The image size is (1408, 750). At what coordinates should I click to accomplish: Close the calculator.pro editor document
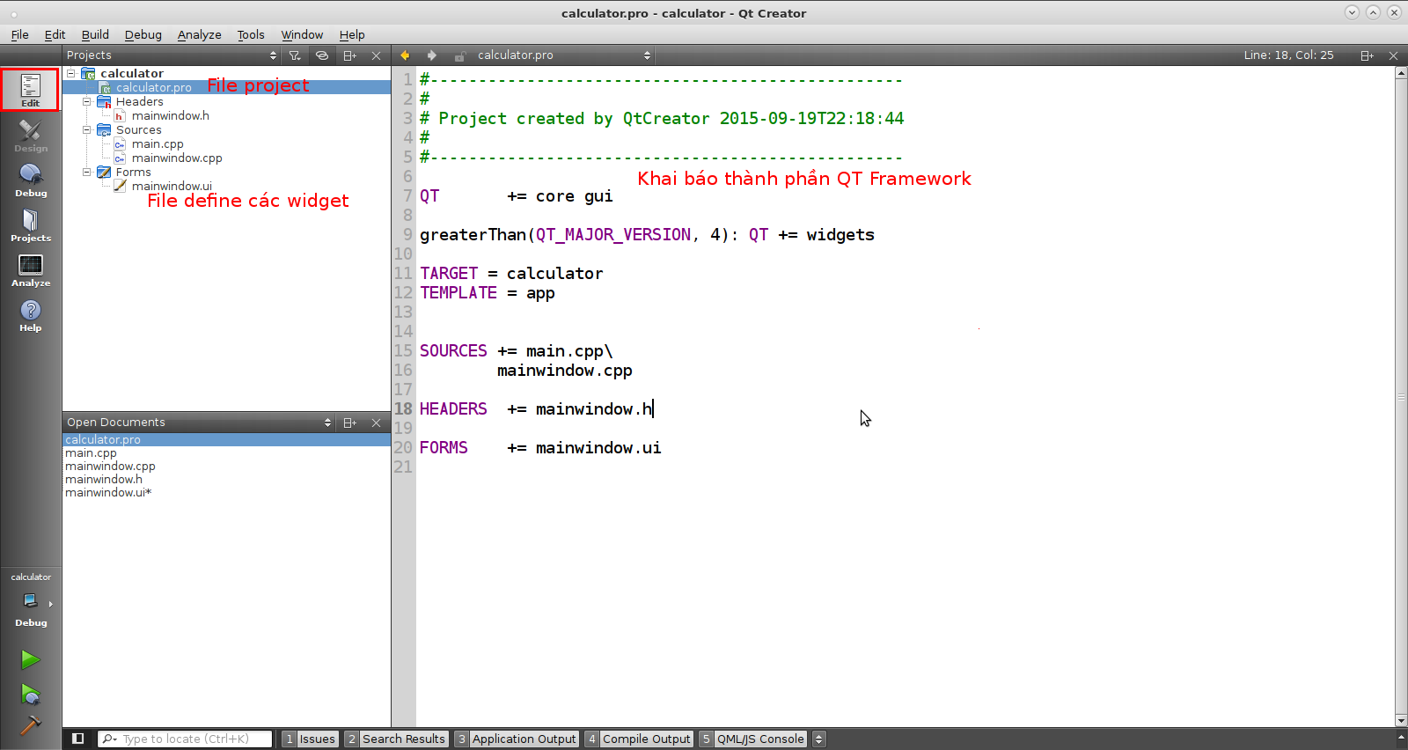click(1393, 55)
